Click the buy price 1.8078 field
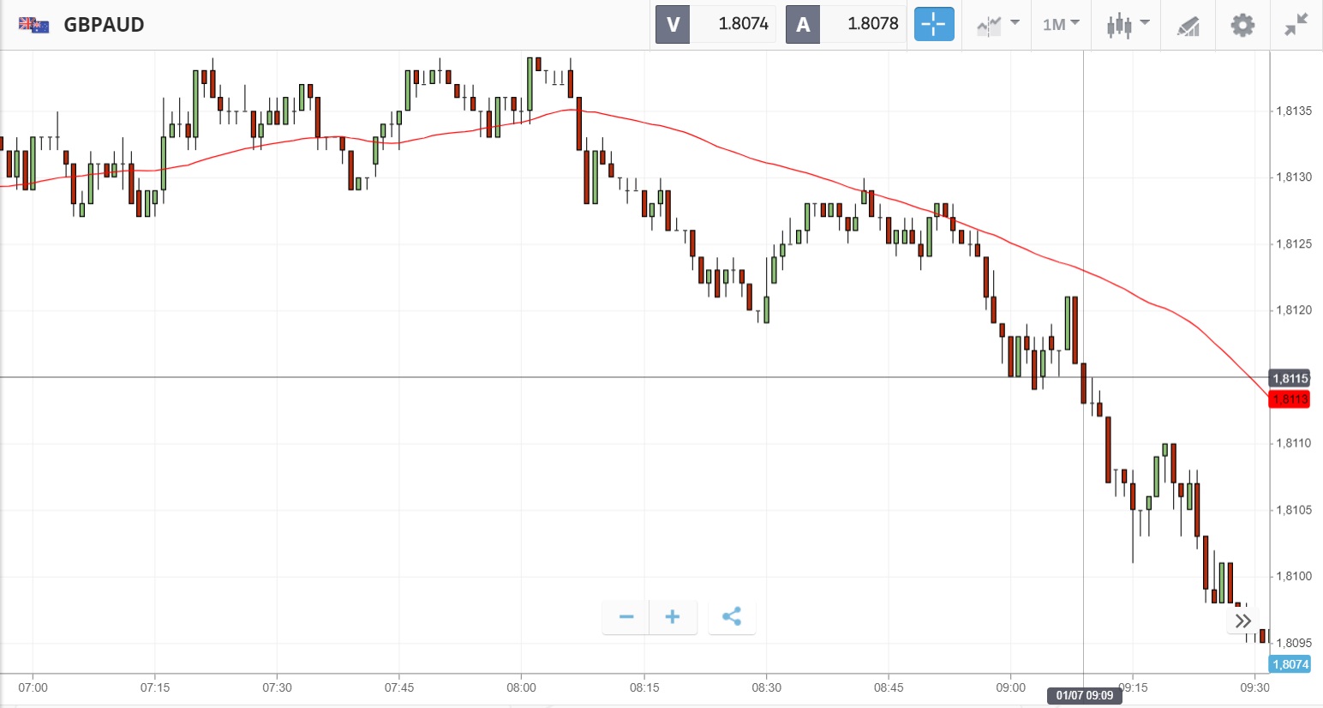The width and height of the screenshot is (1323, 708). tap(872, 25)
